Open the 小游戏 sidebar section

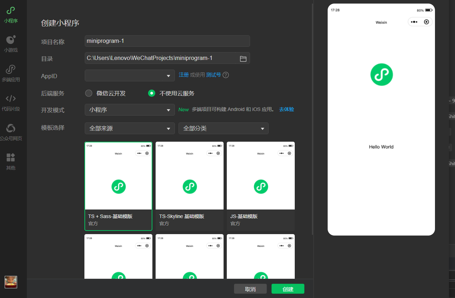click(x=11, y=44)
